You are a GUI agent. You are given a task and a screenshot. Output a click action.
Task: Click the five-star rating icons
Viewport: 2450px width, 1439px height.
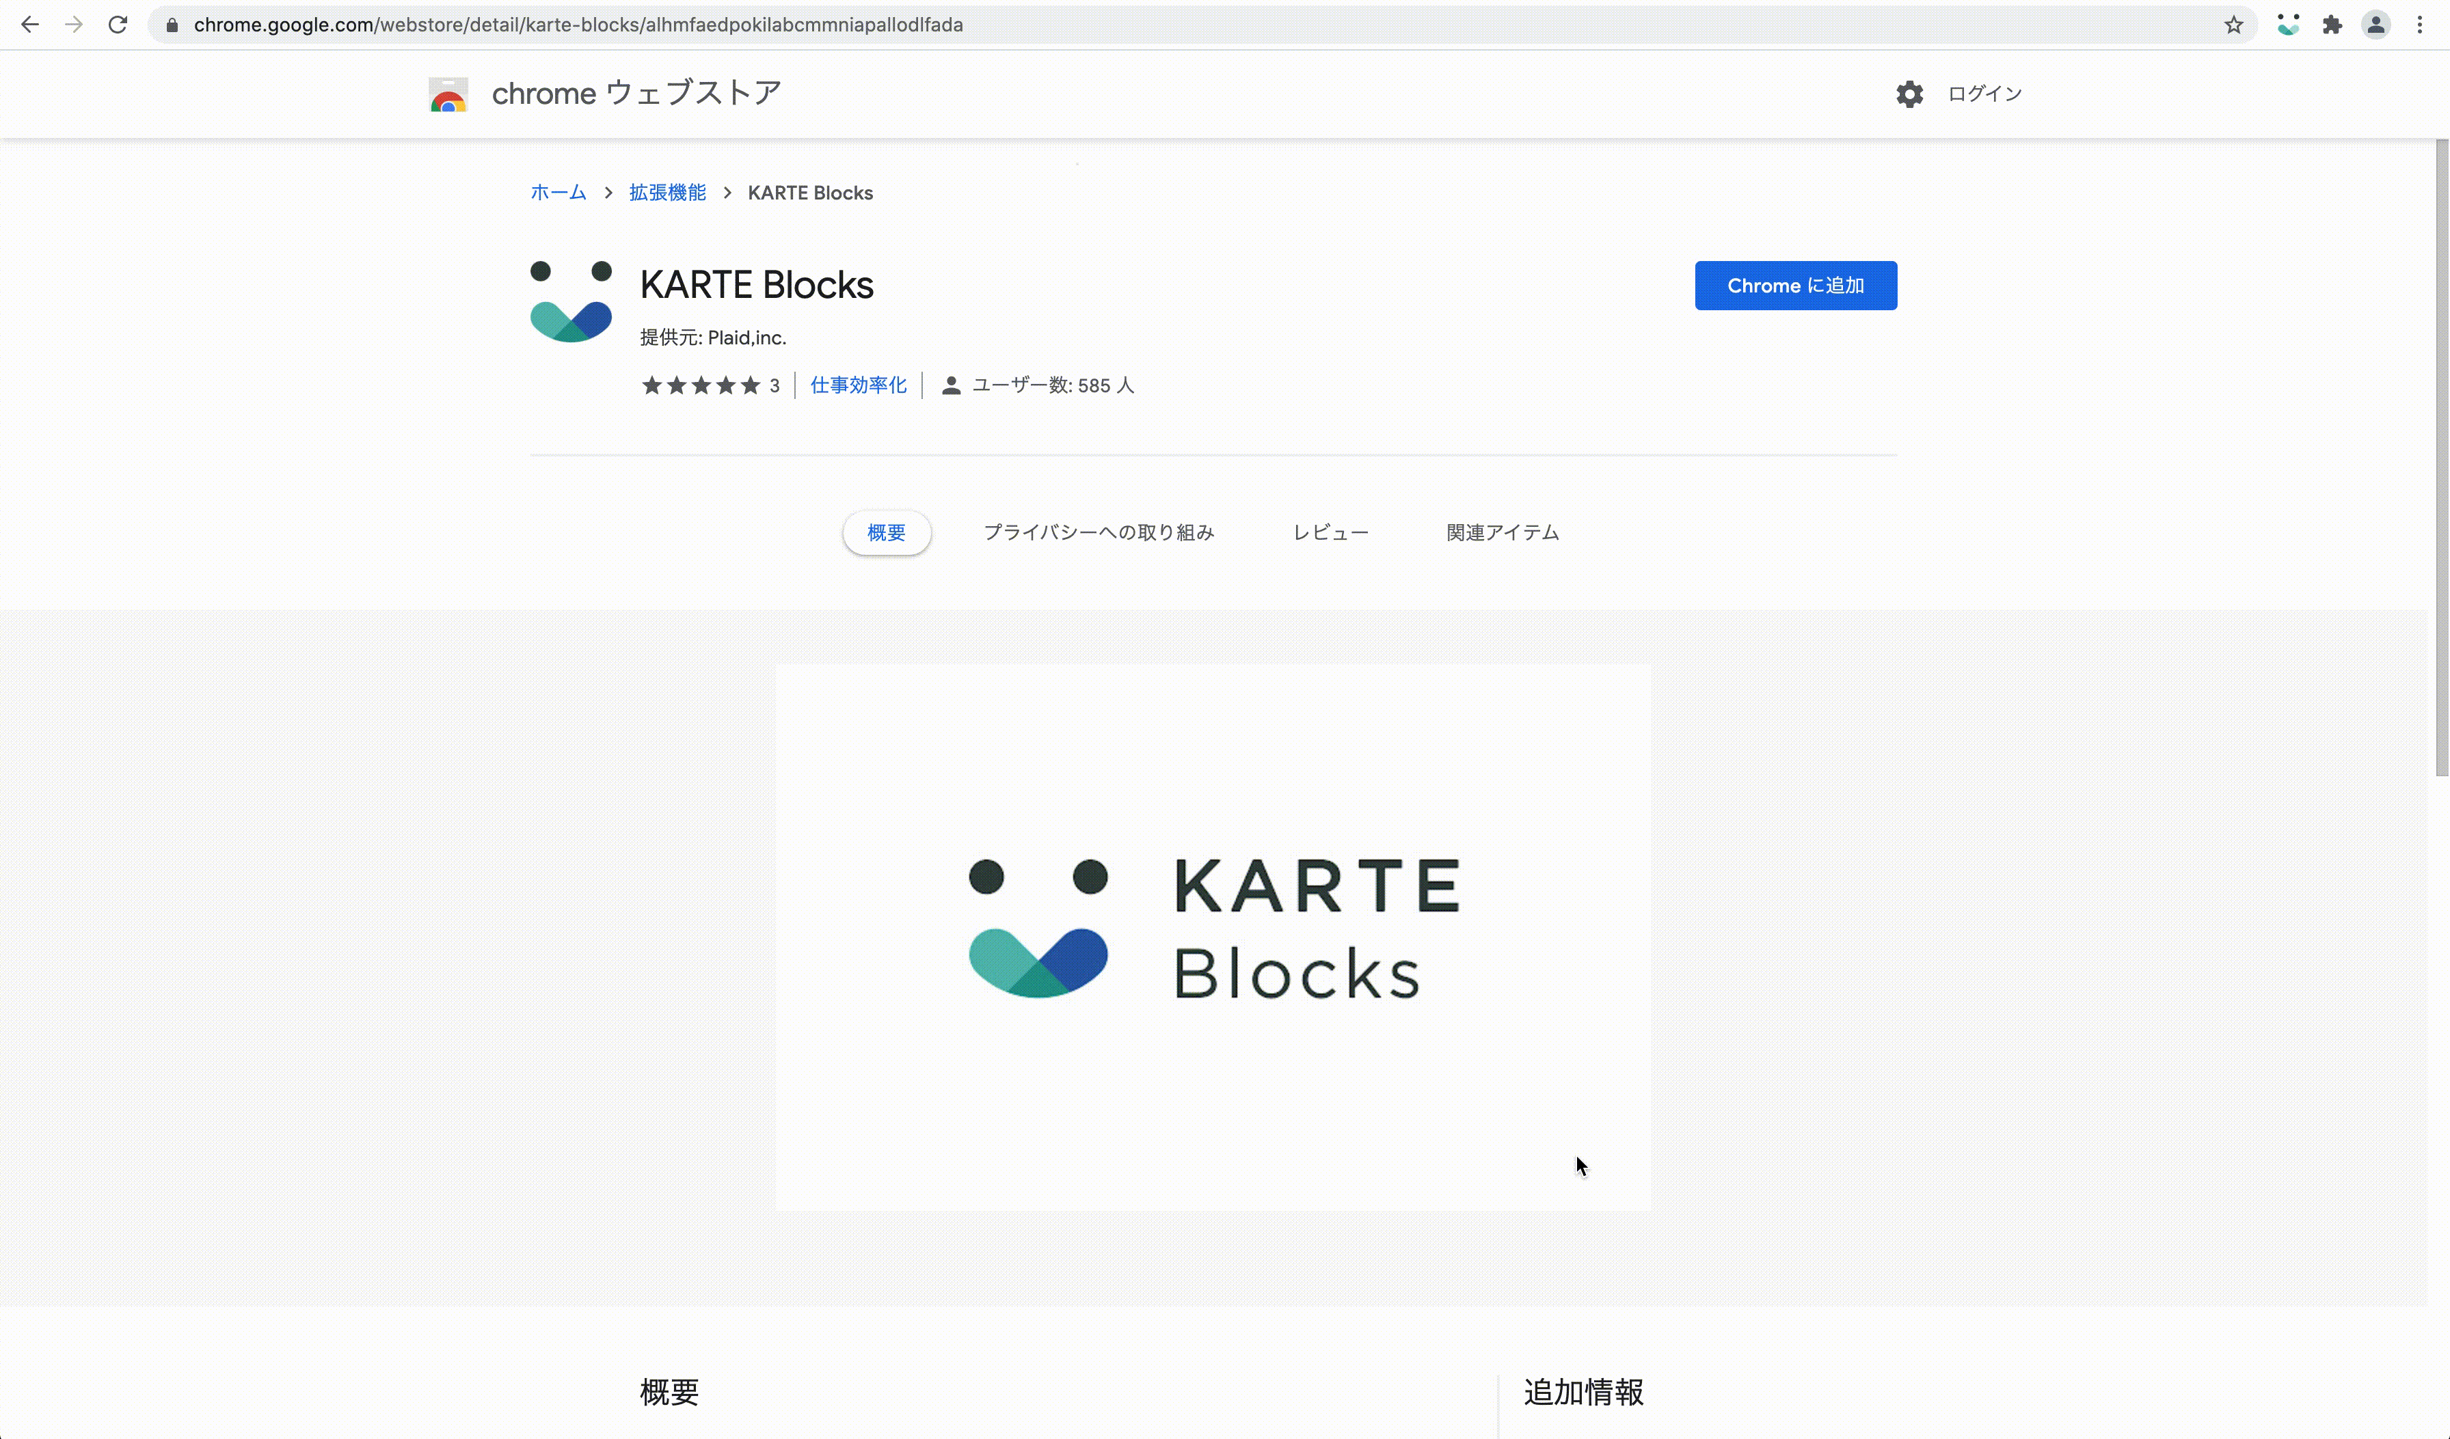coord(701,386)
